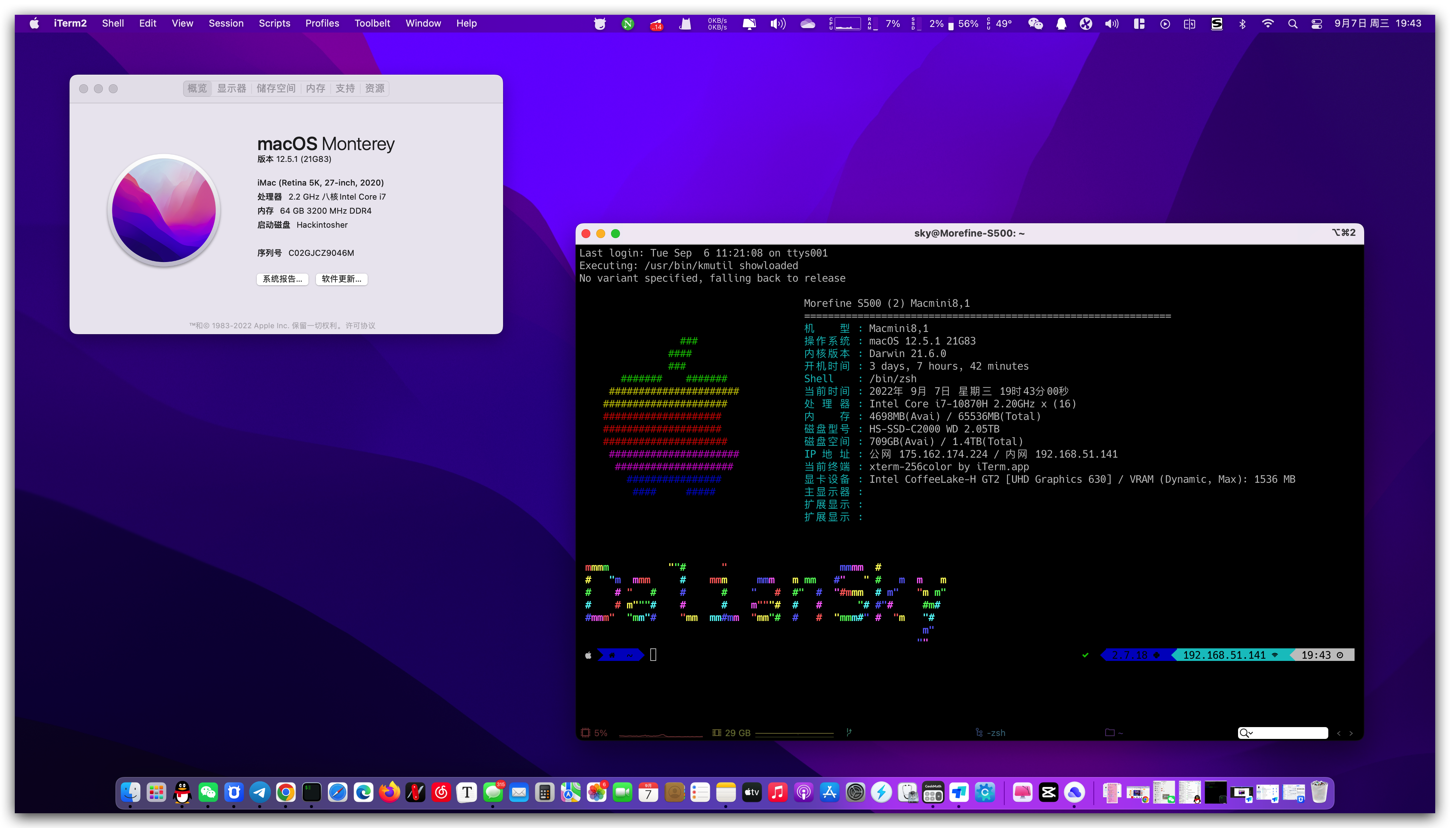The width and height of the screenshot is (1450, 828).
Task: Click the iTerm status bar search field
Action: 1283,733
